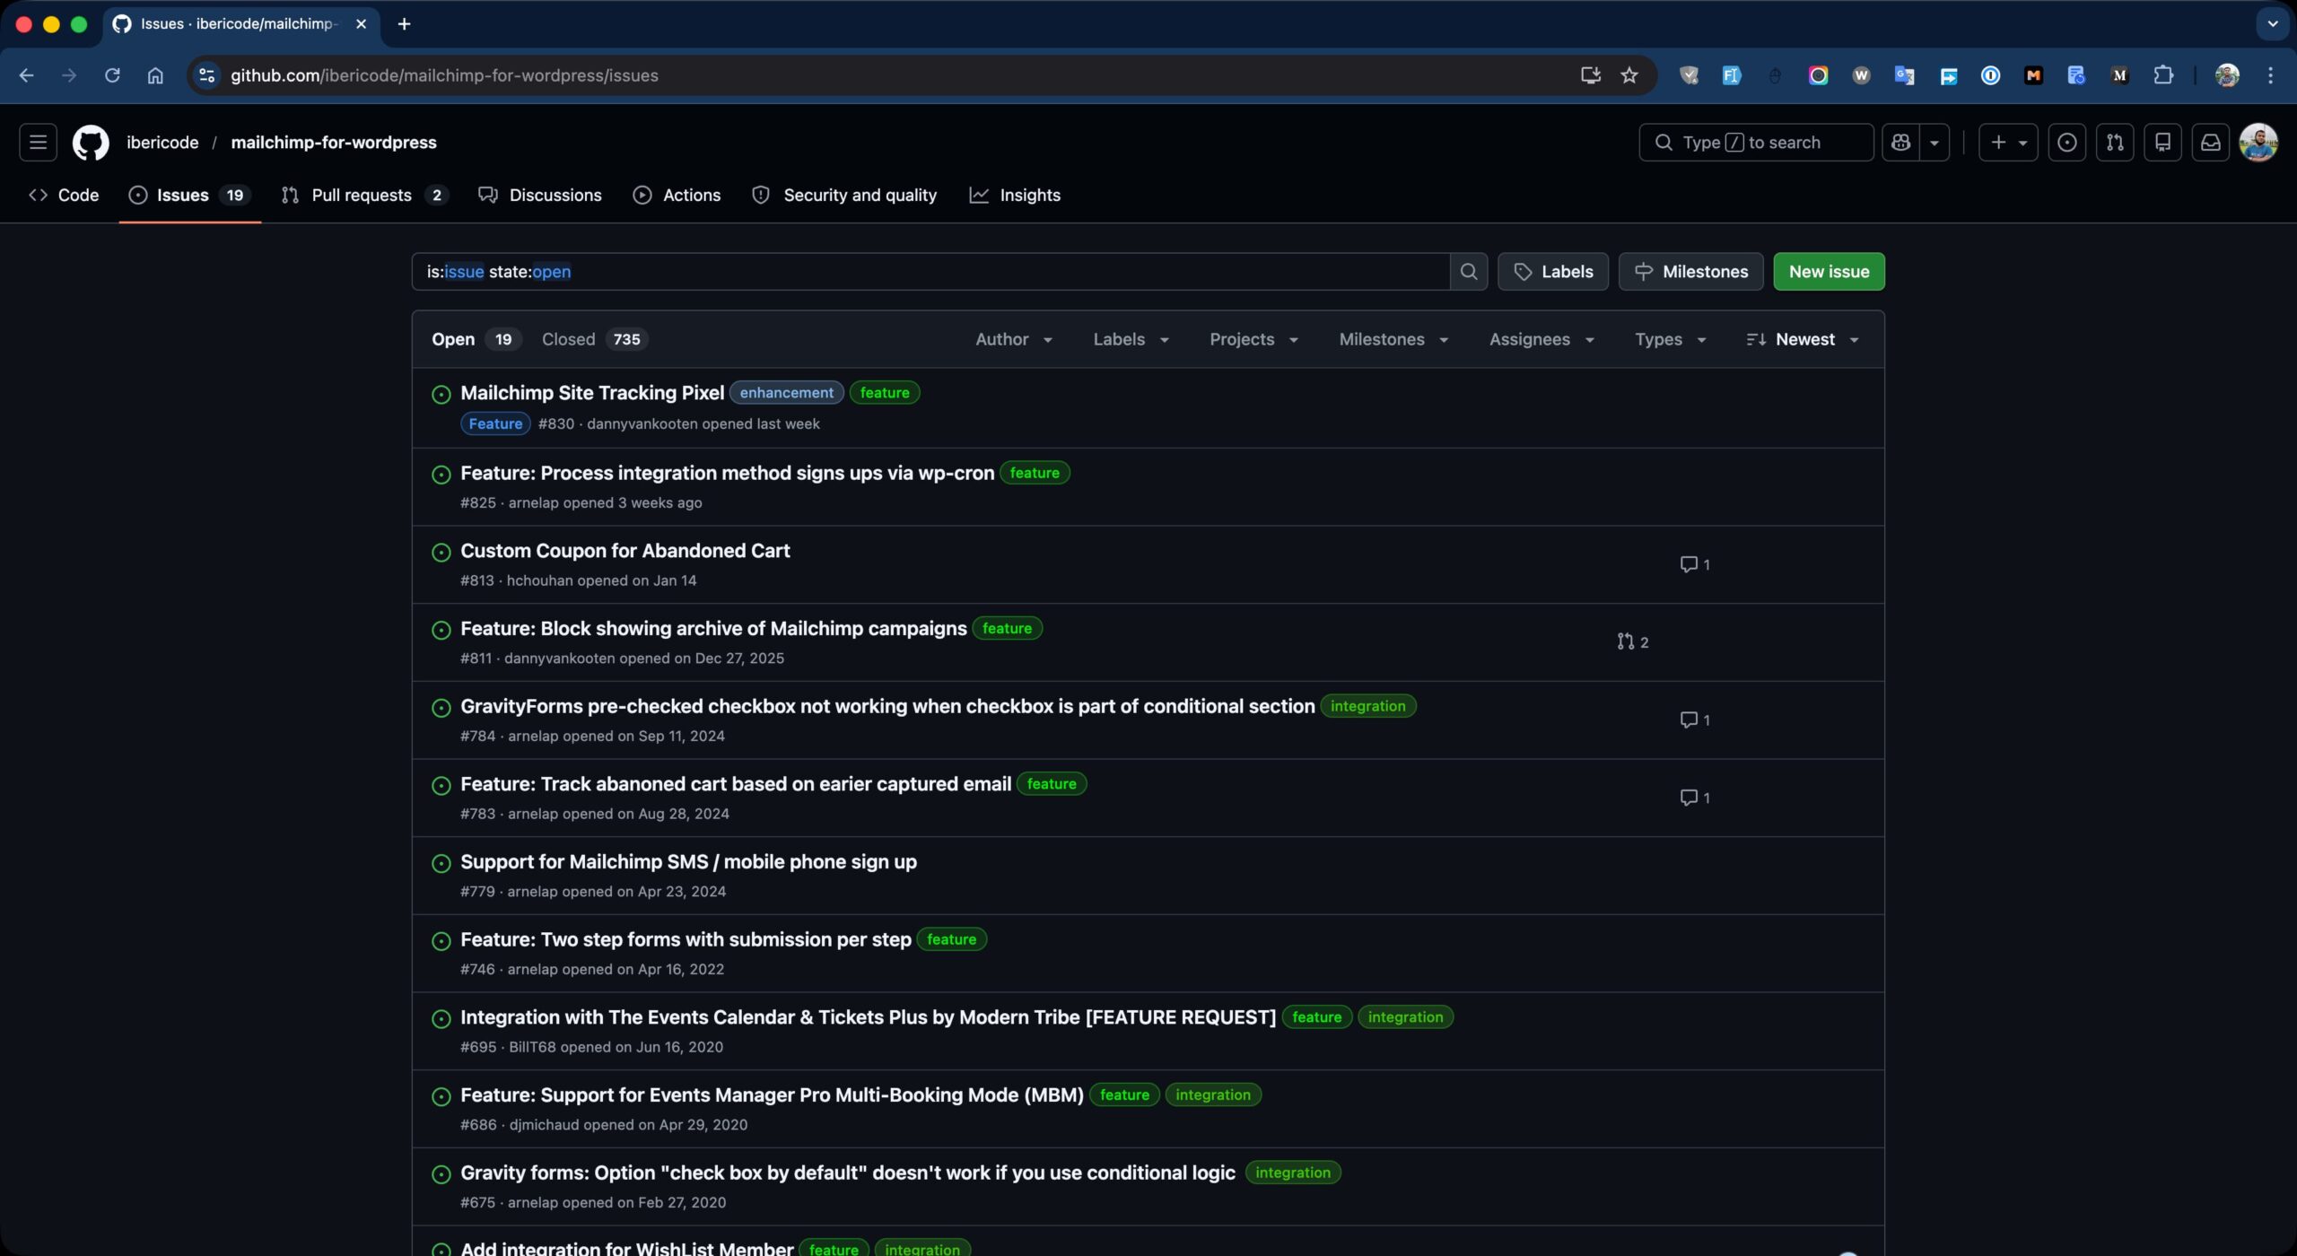Open issue Gravity forms check box by default

click(x=848, y=1173)
